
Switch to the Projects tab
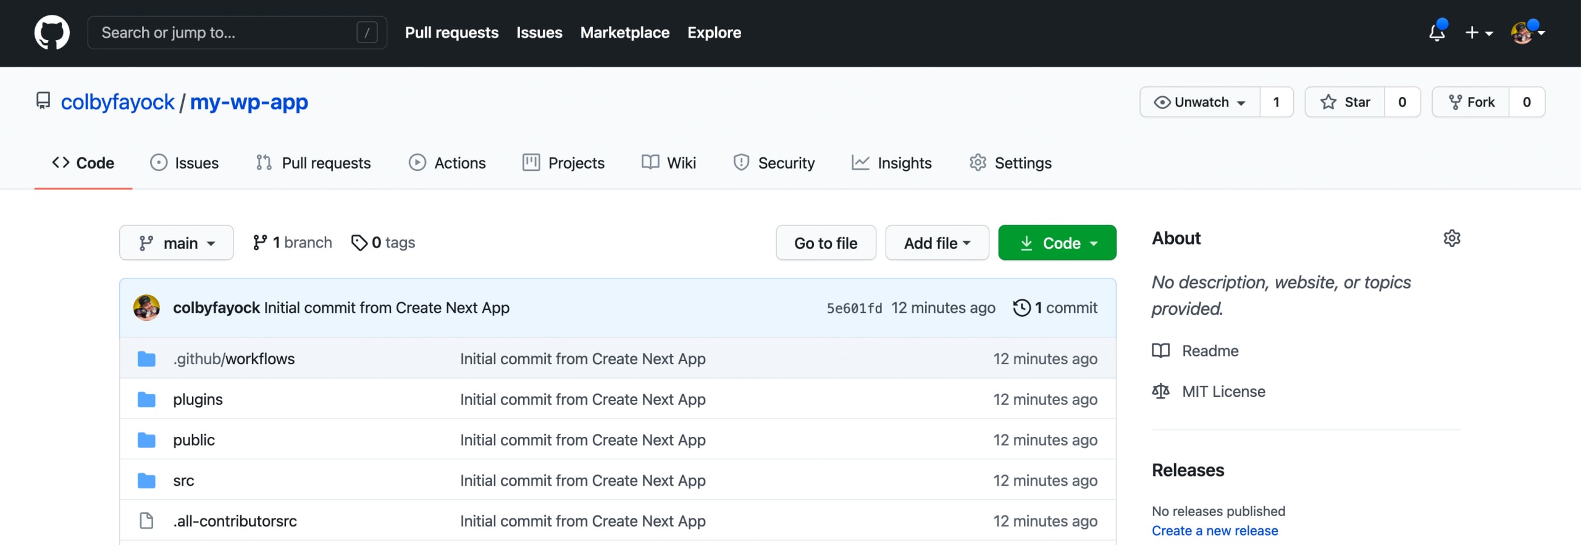[563, 163]
